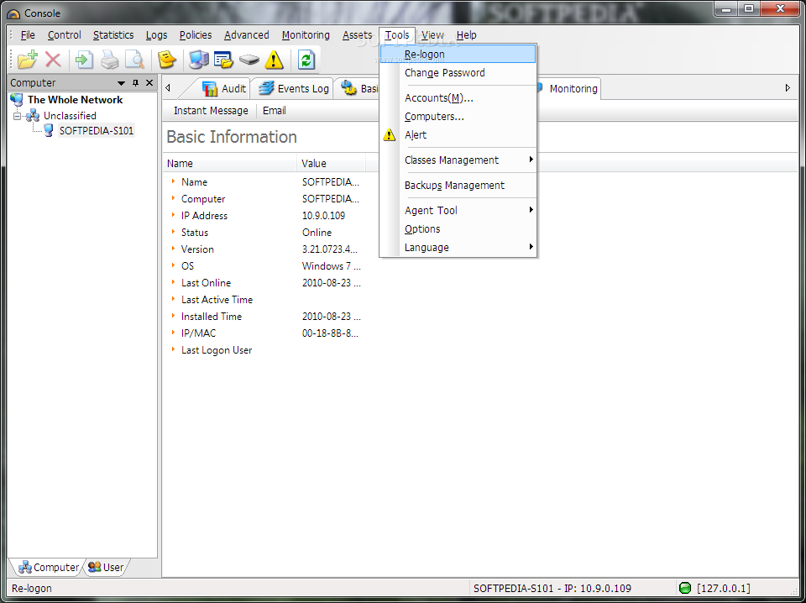Screen dimensions: 806x603
Task: Expand the Language submenu
Action: (458, 247)
